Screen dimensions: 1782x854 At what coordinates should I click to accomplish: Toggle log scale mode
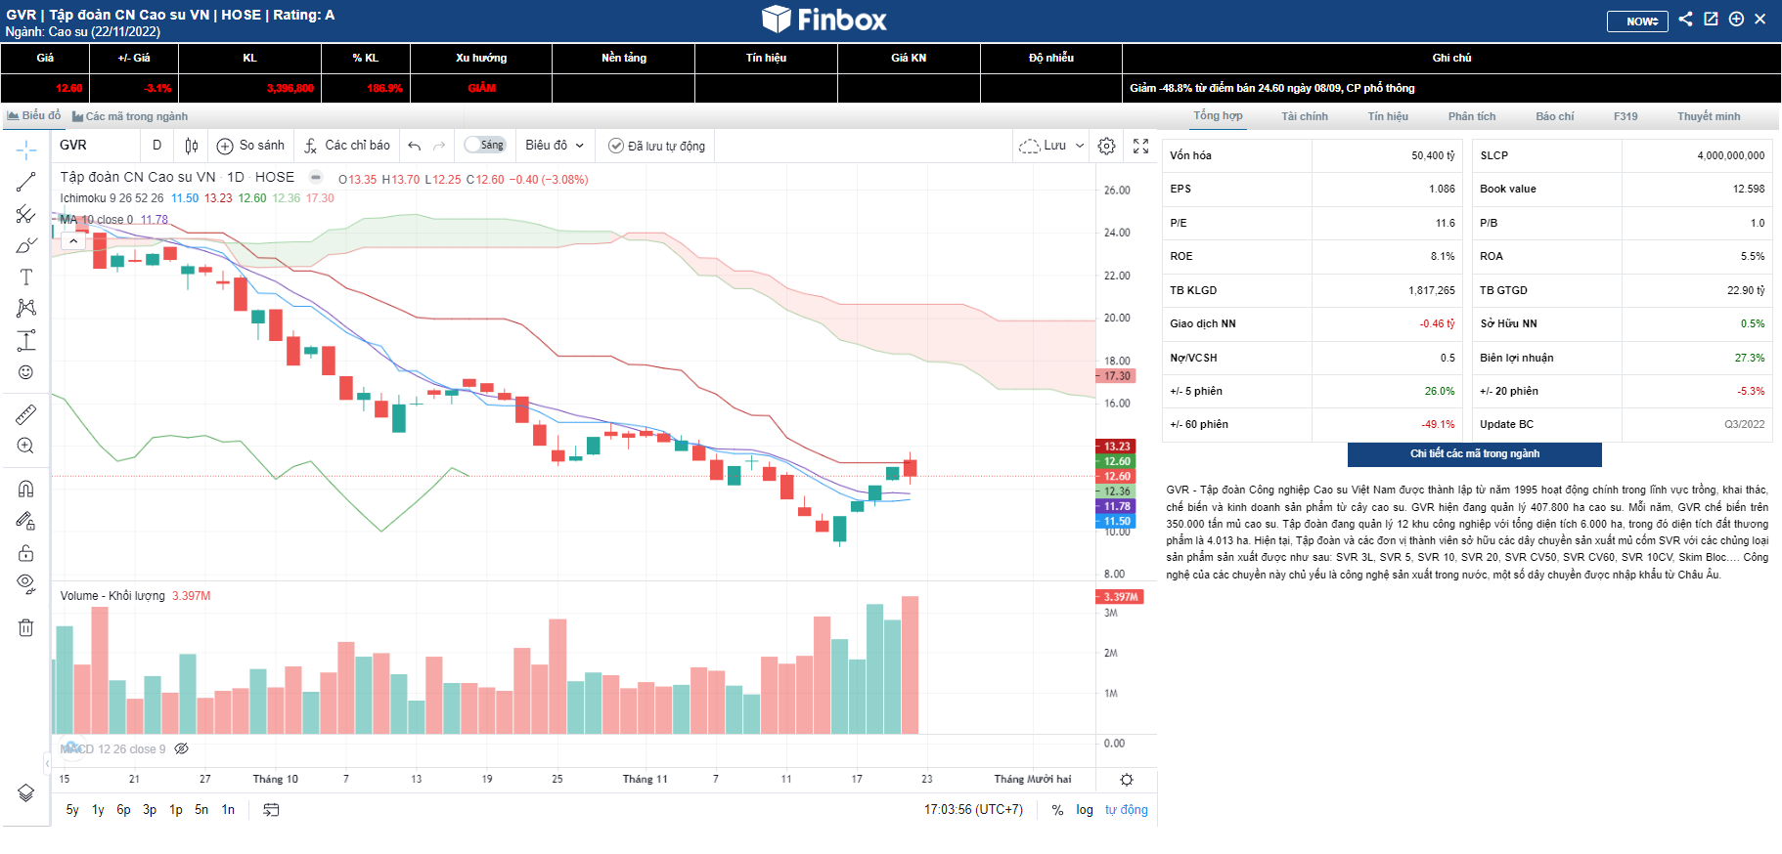[x=1085, y=810]
